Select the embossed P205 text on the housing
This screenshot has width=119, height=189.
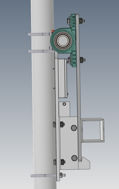coord(74,22)
